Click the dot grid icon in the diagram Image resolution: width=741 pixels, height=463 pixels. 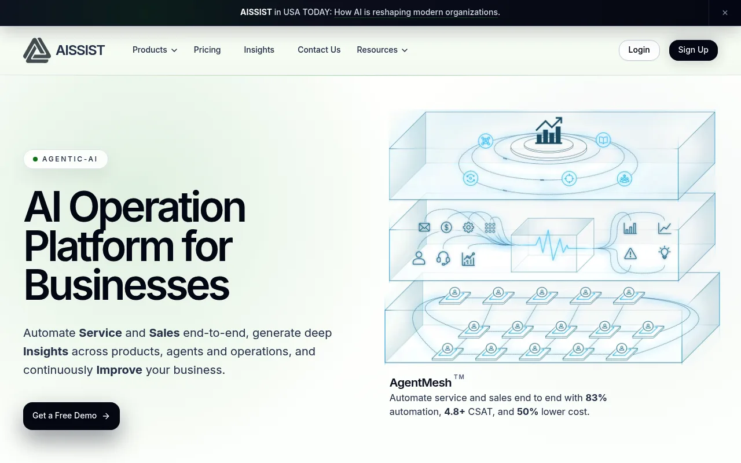point(490,227)
